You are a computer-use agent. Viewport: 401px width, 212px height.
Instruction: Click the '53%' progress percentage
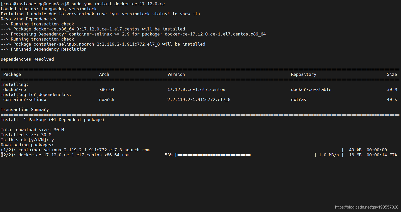pyautogui.click(x=169, y=155)
